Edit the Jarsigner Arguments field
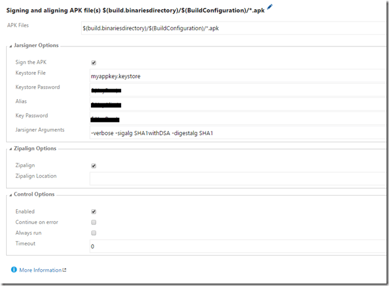The height and width of the screenshot is (286, 389). pos(235,132)
